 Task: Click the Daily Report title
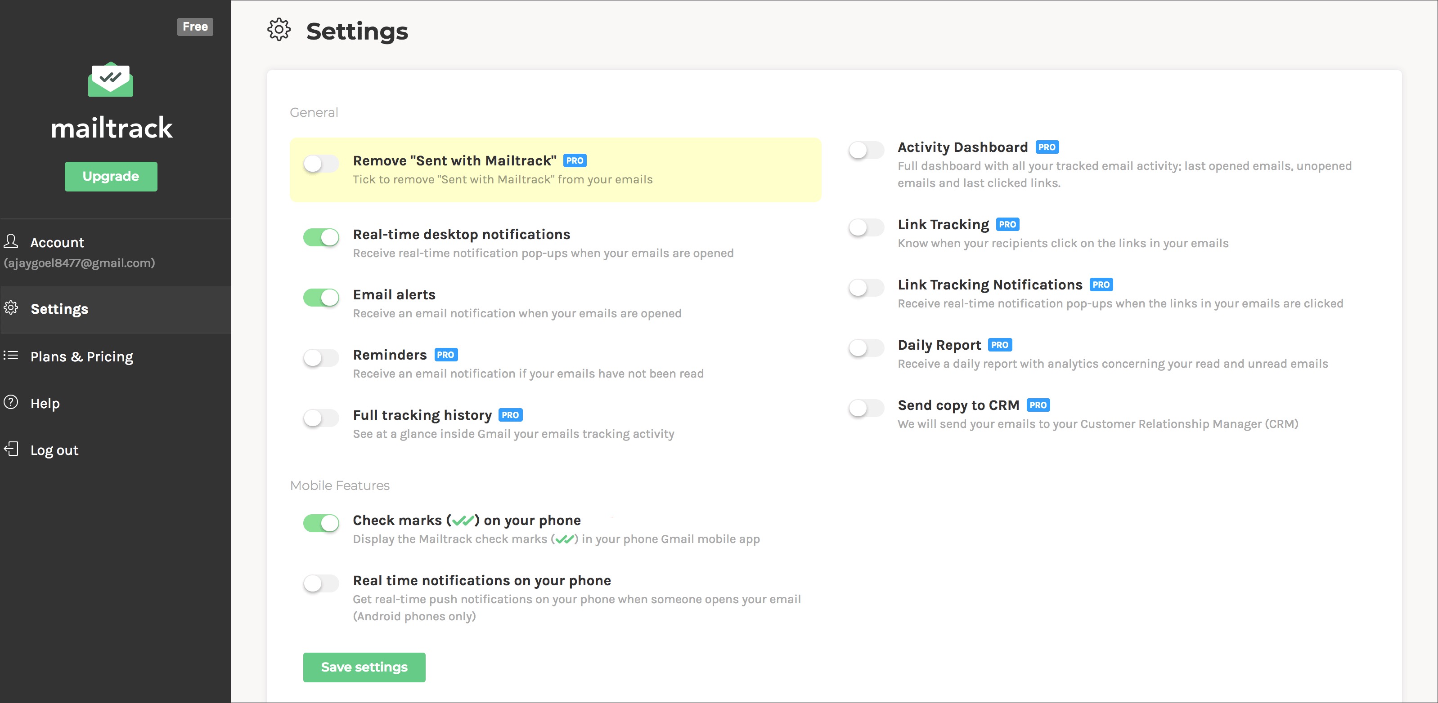click(x=939, y=344)
